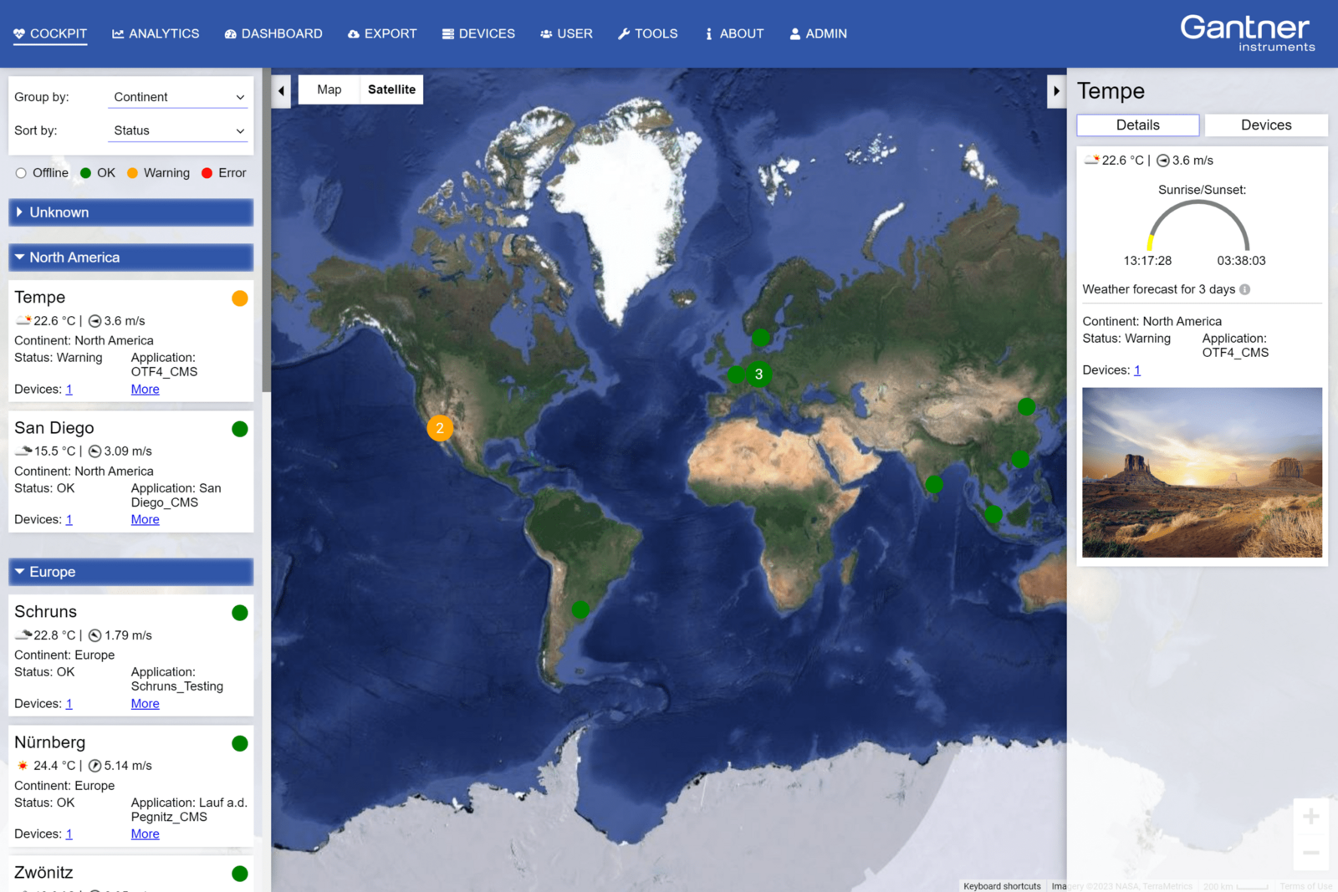
Task: Click the Admin person icon
Action: (x=795, y=34)
